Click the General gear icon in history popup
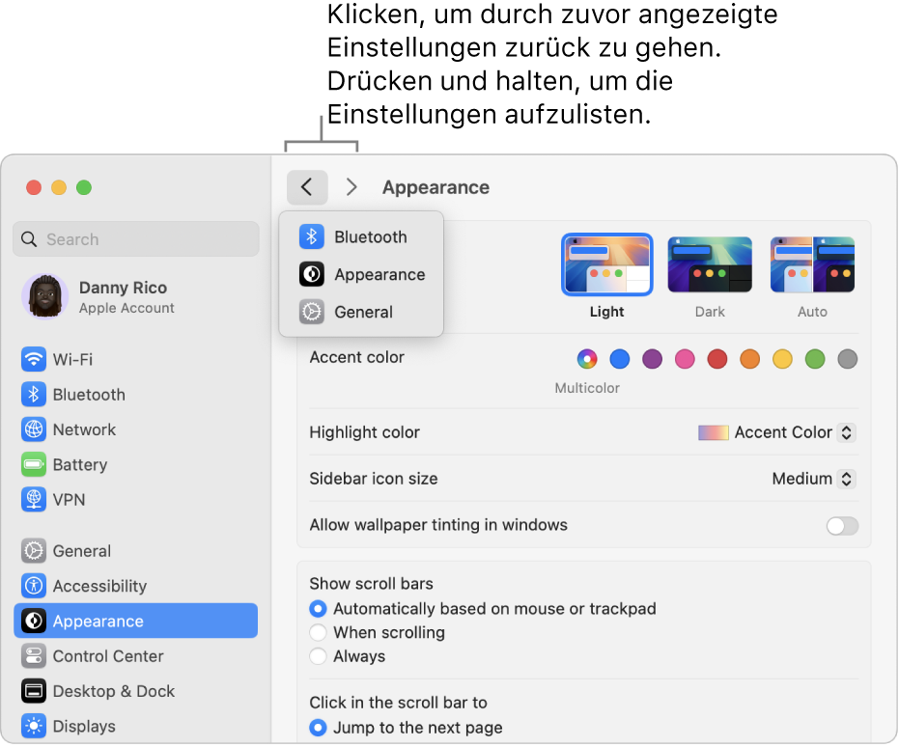This screenshot has width=899, height=747. 312,312
